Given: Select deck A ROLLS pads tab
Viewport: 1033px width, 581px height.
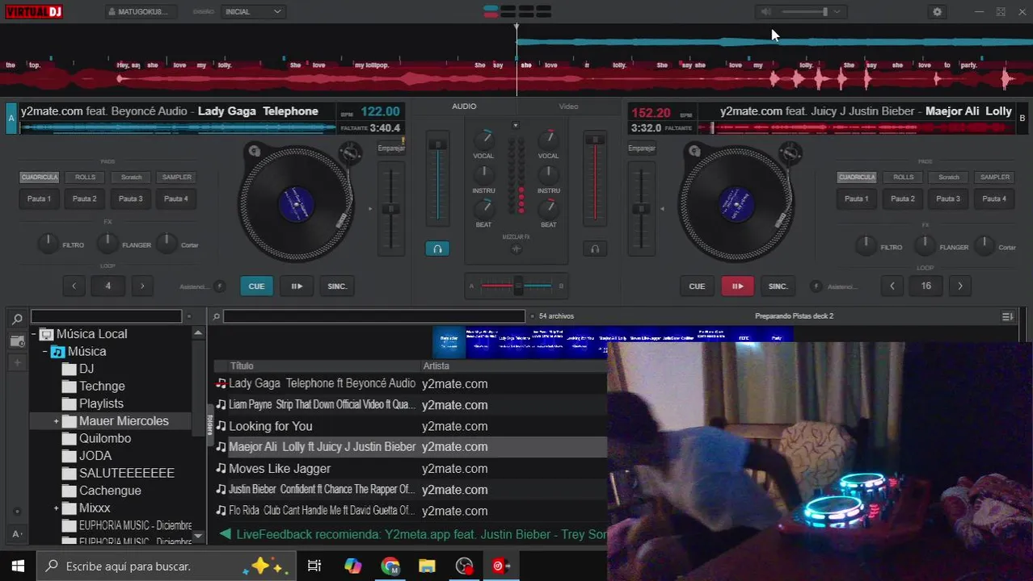Looking at the screenshot, I should click(x=85, y=178).
